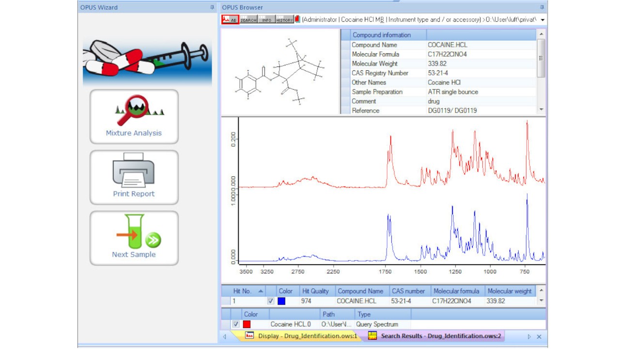Click red color swatch of query spectrum

coord(247,324)
